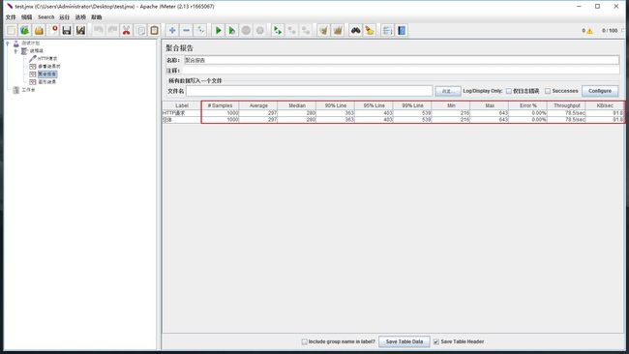
Task: Clear all results with double broom icon
Action: (338, 31)
